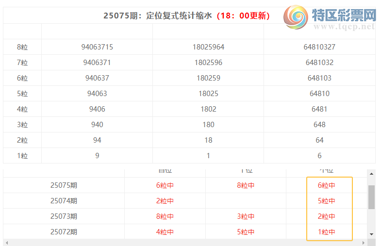Screen dimensions: 381x246
Task: Click cell value 94 in 2粒 row
Action: pos(97,140)
